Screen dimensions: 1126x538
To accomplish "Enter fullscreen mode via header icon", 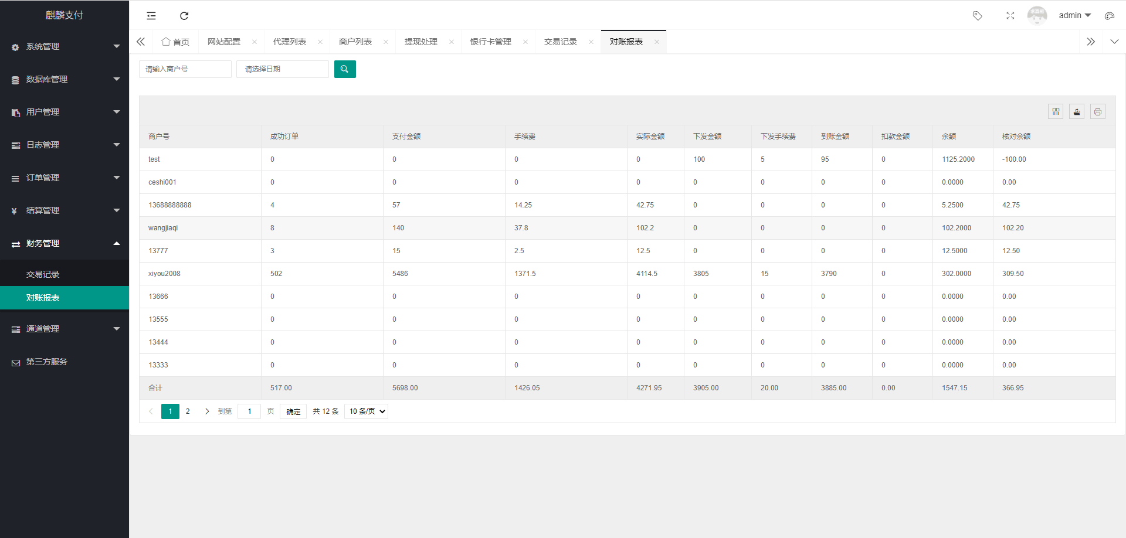I will click(x=1010, y=16).
